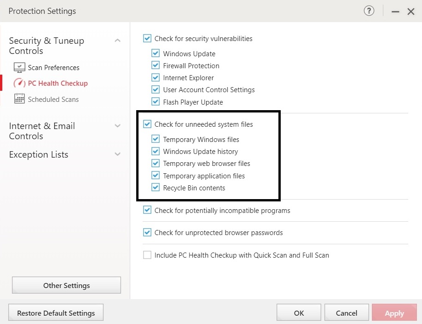Click the Other Settings button
This screenshot has height=324, width=422.
(x=66, y=285)
